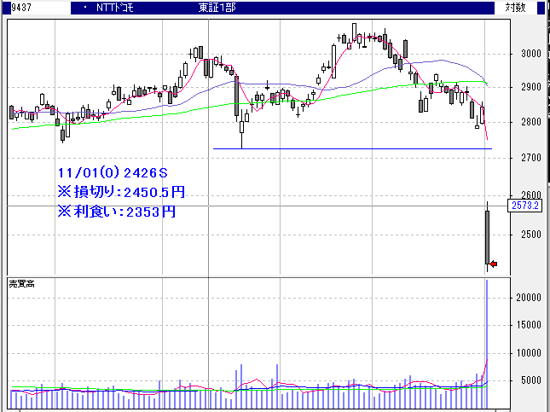Click the latest large gap-down candlestick
Screen dimensions: 550x412
click(x=487, y=237)
